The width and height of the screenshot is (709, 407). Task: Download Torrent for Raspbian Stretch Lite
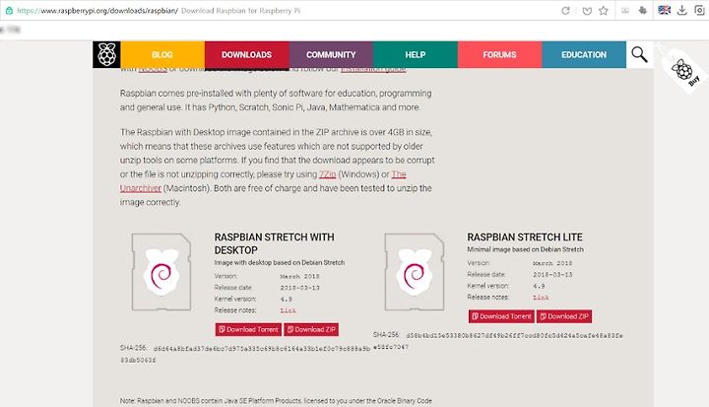(501, 316)
